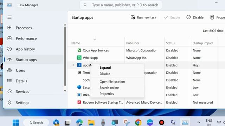Click the RtkAudio row icon
Image resolution: width=225 pixels, height=126 pixels.
pos(79,95)
